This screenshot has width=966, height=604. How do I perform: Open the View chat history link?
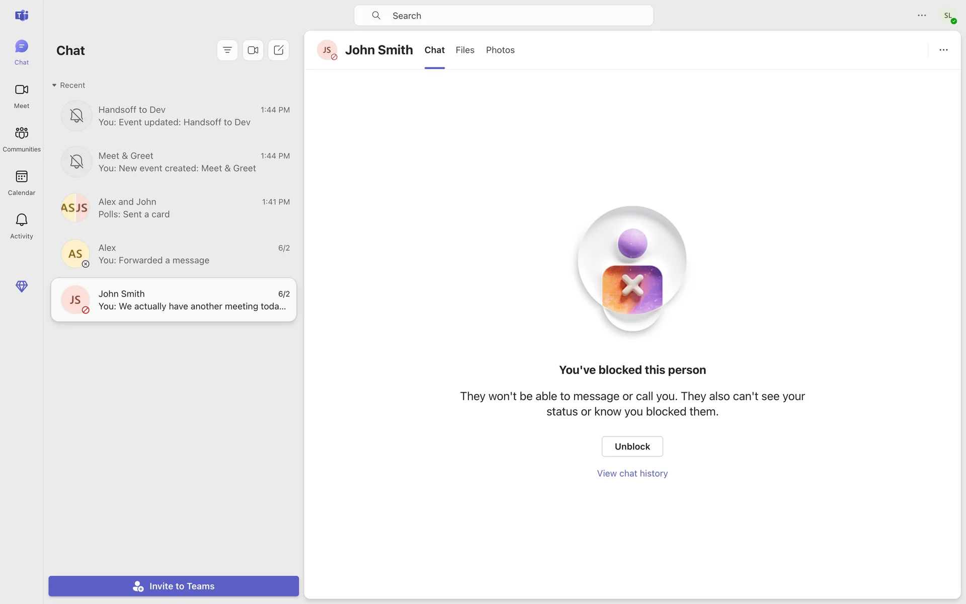[632, 474]
